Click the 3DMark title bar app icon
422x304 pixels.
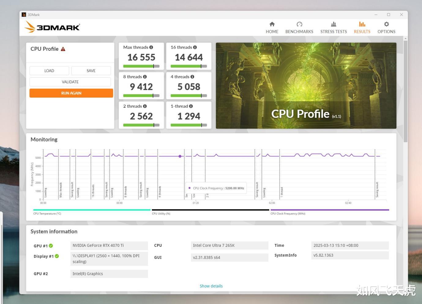(x=24, y=15)
